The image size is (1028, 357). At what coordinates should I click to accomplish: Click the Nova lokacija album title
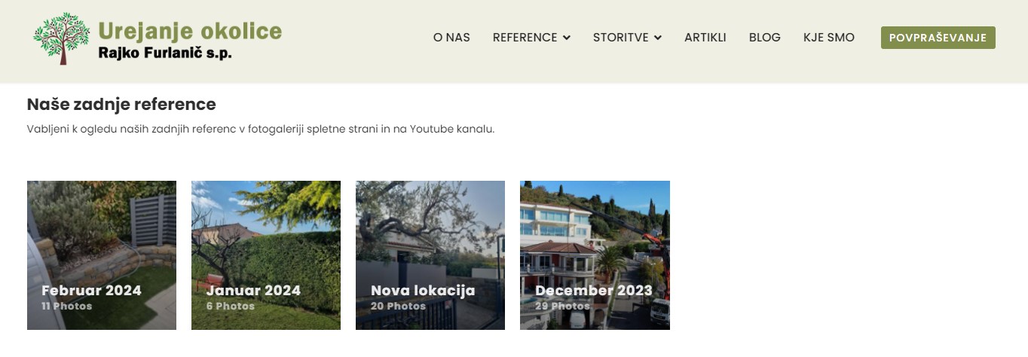(x=423, y=291)
